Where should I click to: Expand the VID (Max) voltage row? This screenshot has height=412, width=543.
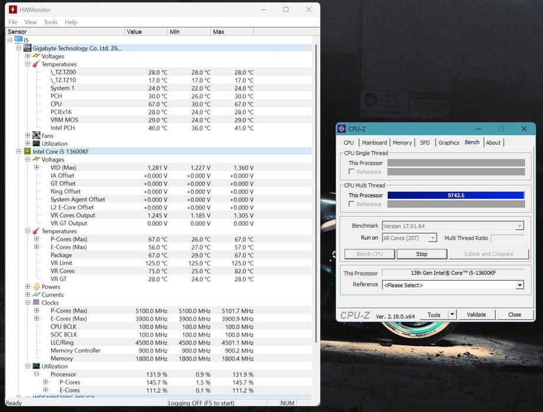click(37, 167)
